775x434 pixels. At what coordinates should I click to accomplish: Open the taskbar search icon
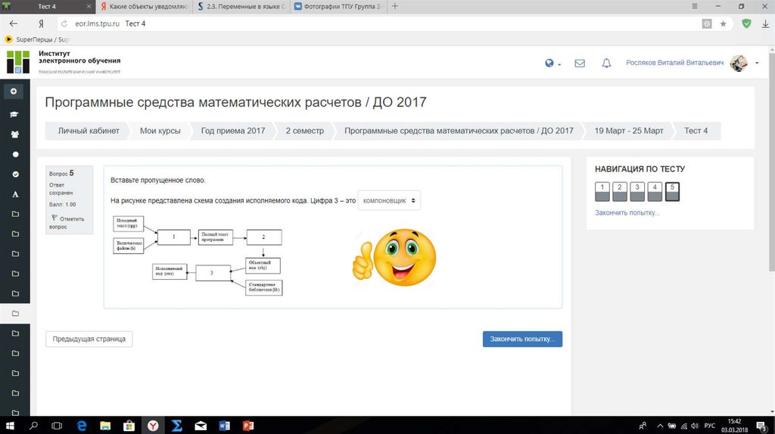[x=33, y=426]
